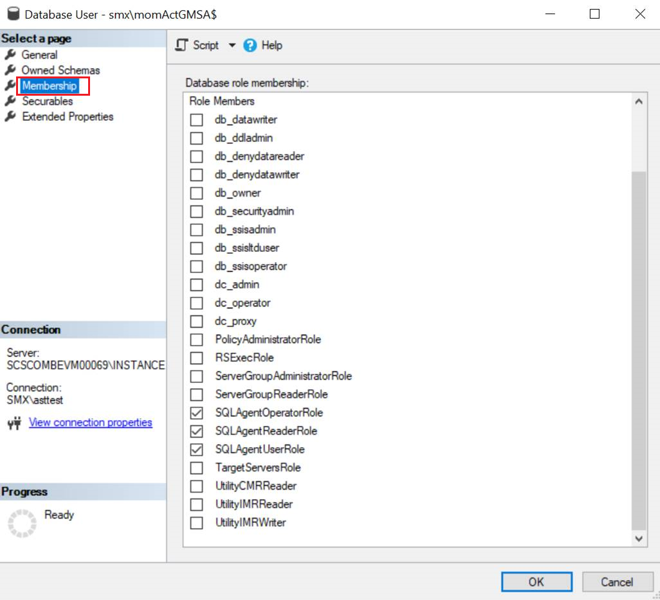Click the OK button
This screenshot has width=660, height=600.
536,581
